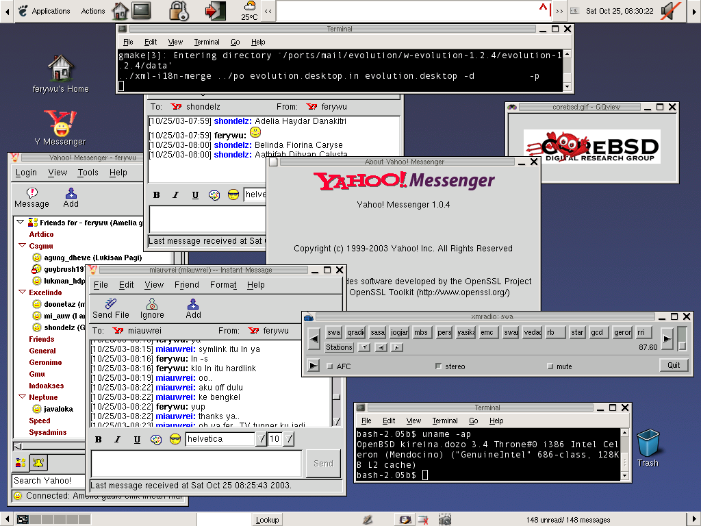Open the text color palette in miauwrei chat
Image resolution: width=701 pixels, height=526 pixels.
click(x=155, y=439)
